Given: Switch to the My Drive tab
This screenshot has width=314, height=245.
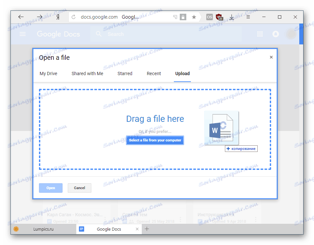Looking at the screenshot, I should [x=48, y=73].
